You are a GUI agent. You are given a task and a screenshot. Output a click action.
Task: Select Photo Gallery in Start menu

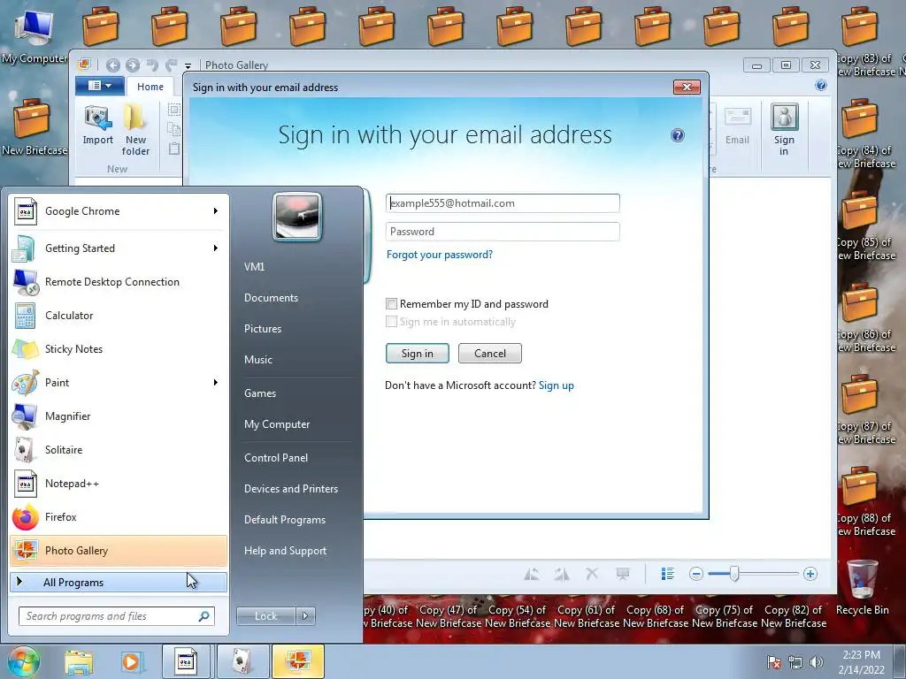(x=119, y=550)
